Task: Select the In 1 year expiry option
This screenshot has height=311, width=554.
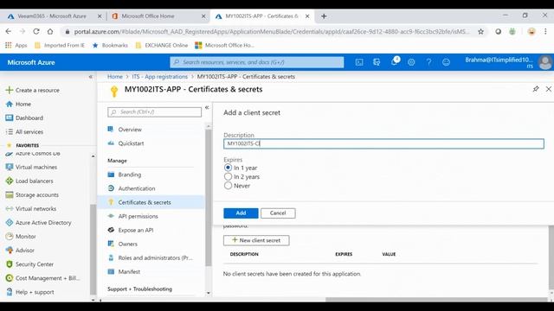Action: (228, 168)
